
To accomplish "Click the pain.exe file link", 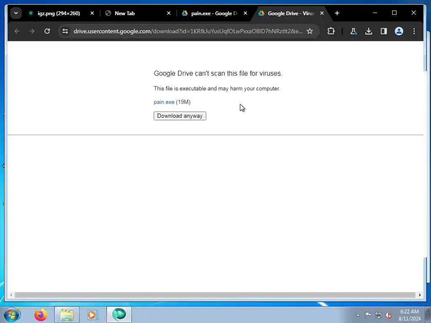I will point(164,102).
